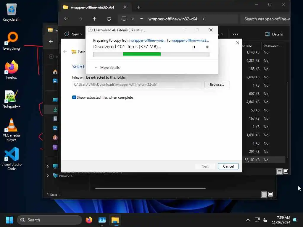Go forward in front Explorer window
Image resolution: width=303 pixels, height=227 pixels.
[80, 19]
